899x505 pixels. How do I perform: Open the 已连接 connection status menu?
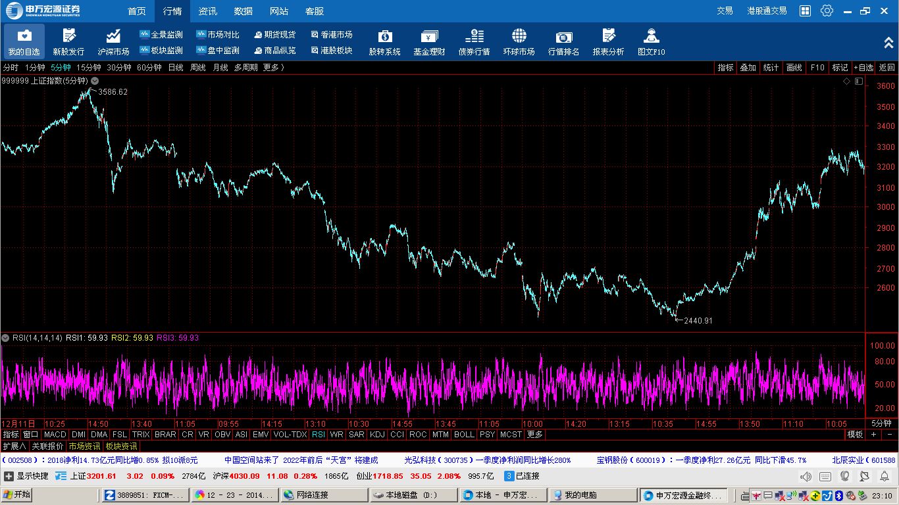[x=522, y=476]
